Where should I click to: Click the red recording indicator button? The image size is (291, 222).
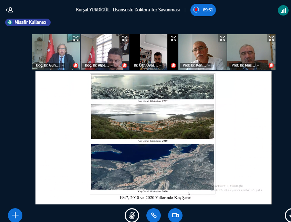[x=196, y=10]
